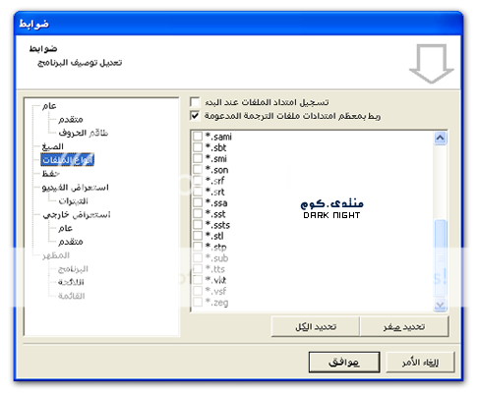The width and height of the screenshot is (477, 393).
Task: Open طاقم الحروف settings page
Action: point(84,133)
